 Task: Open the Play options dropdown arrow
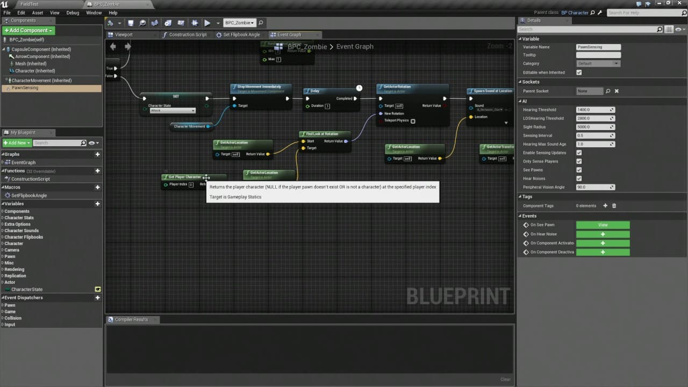click(218, 23)
